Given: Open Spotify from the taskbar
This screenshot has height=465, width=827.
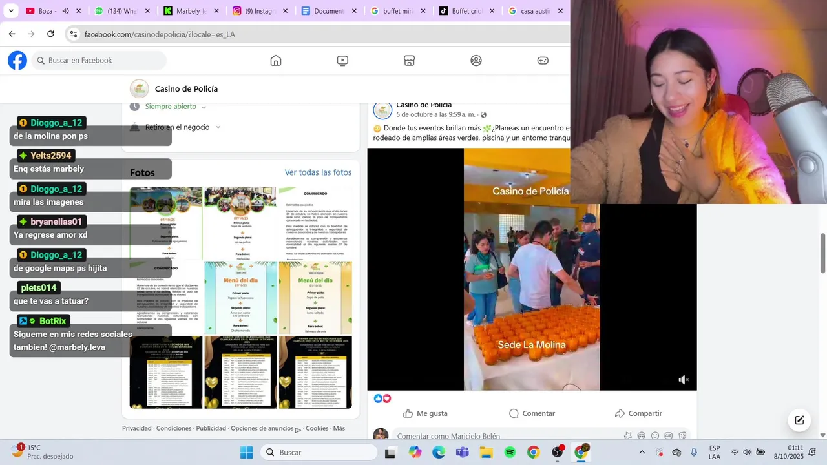Looking at the screenshot, I should tap(510, 452).
